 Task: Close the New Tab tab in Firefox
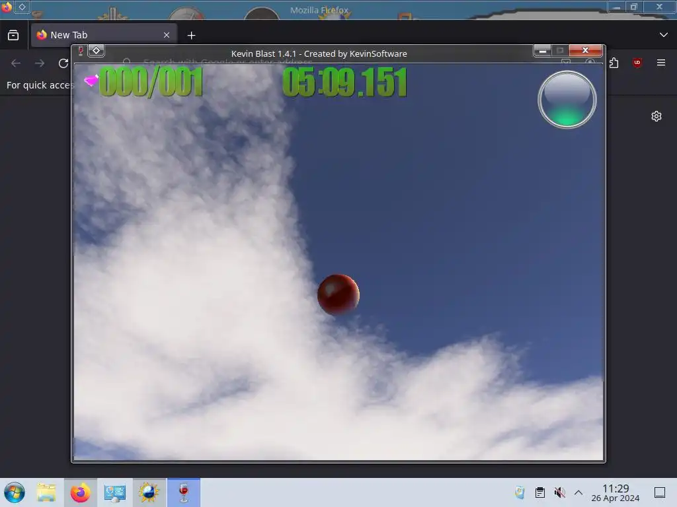pos(167,35)
